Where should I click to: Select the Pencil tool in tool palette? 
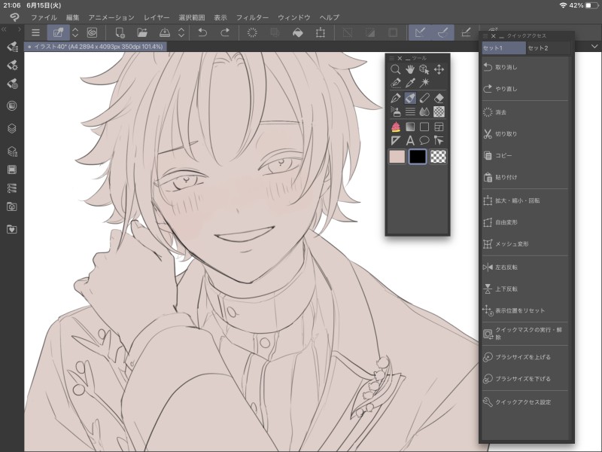tap(424, 98)
